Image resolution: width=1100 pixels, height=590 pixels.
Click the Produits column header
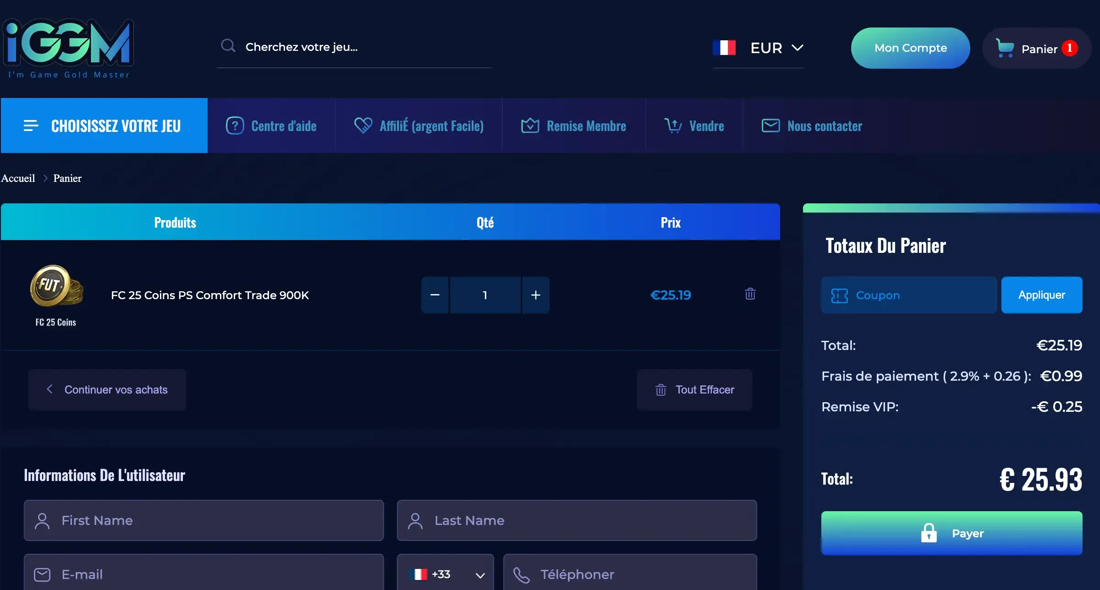pos(175,223)
